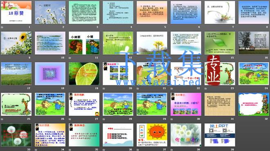This screenshot has height=151, width=270.
Task: Click the star icon under slide 25
Action: click(2, 119)
